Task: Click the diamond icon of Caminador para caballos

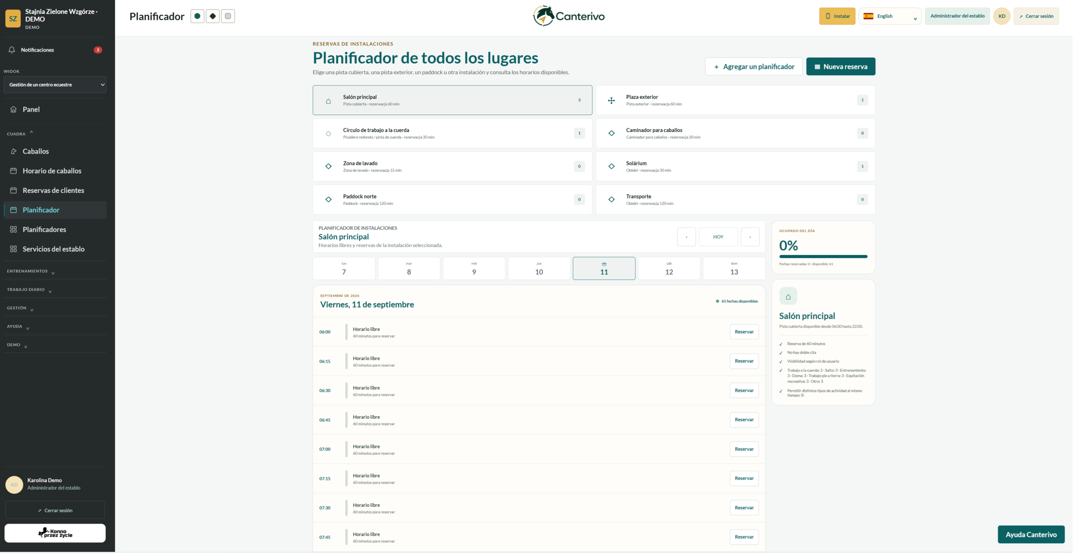Action: [x=611, y=133]
